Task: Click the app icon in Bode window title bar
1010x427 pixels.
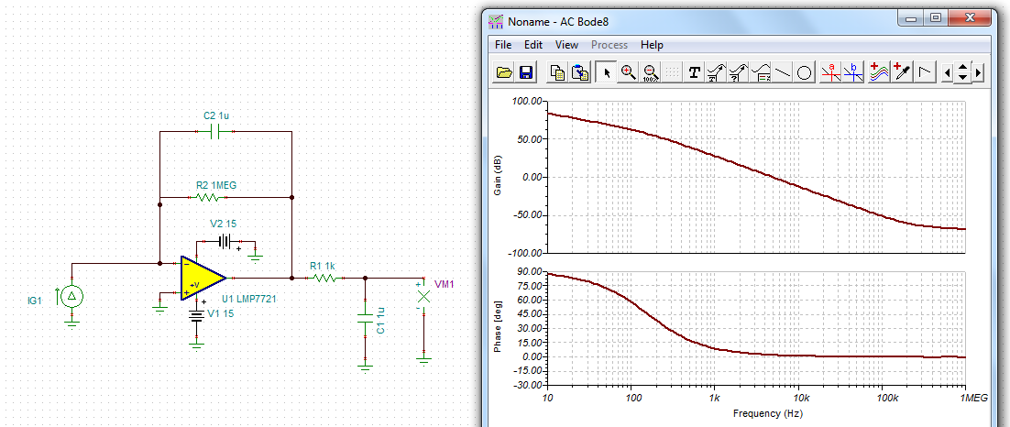Action: click(495, 21)
